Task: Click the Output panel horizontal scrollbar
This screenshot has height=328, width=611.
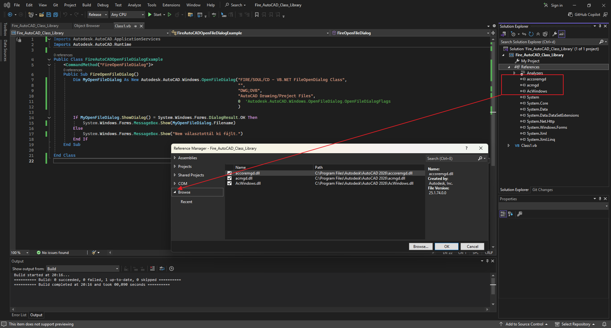Action: point(250,309)
